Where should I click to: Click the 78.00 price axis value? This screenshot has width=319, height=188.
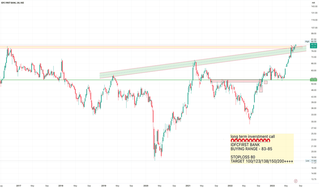314,51
